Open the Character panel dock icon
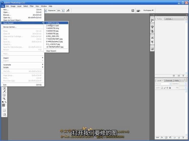This screenshot has width=189, height=141. (x=152, y=38)
